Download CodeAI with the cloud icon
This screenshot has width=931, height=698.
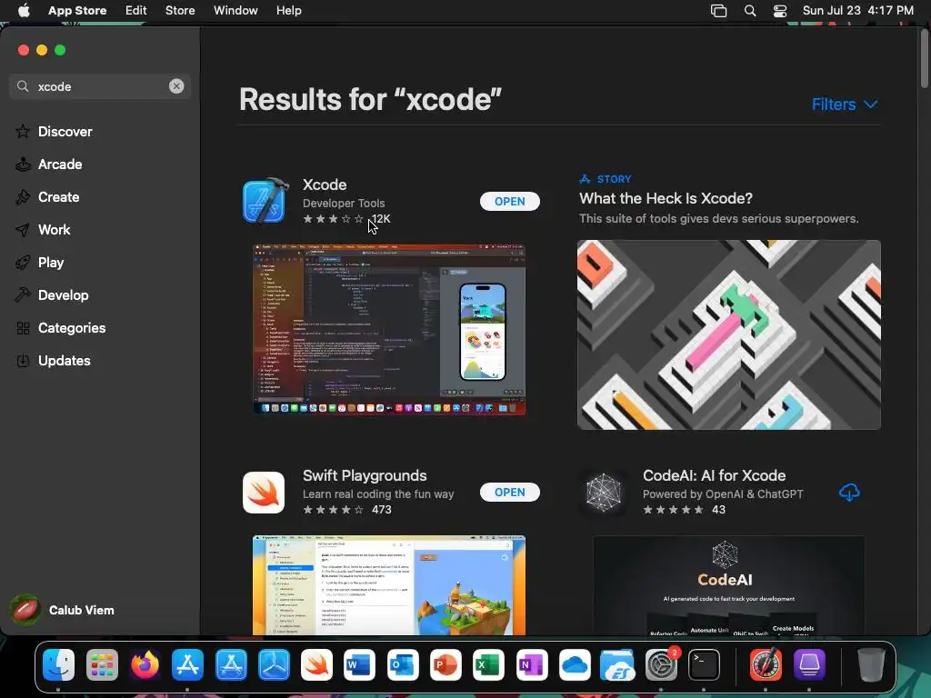click(x=849, y=492)
